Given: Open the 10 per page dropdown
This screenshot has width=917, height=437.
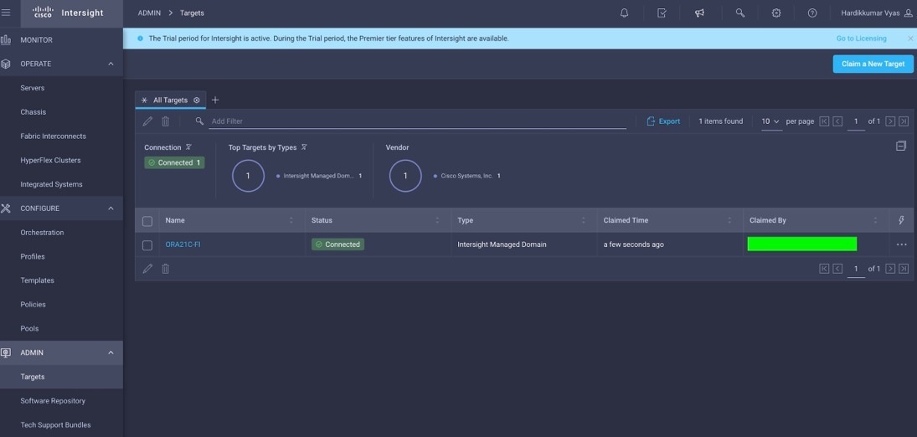Looking at the screenshot, I should coord(770,121).
